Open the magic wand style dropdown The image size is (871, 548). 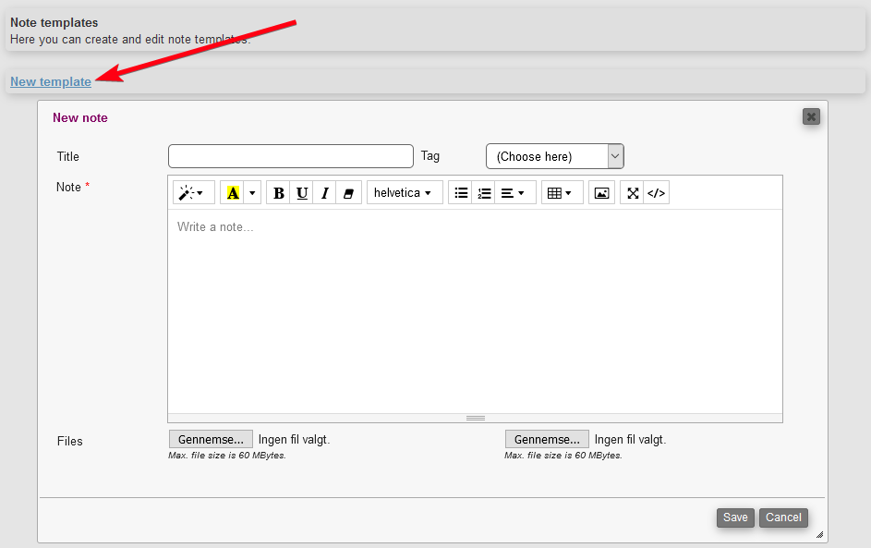point(192,193)
